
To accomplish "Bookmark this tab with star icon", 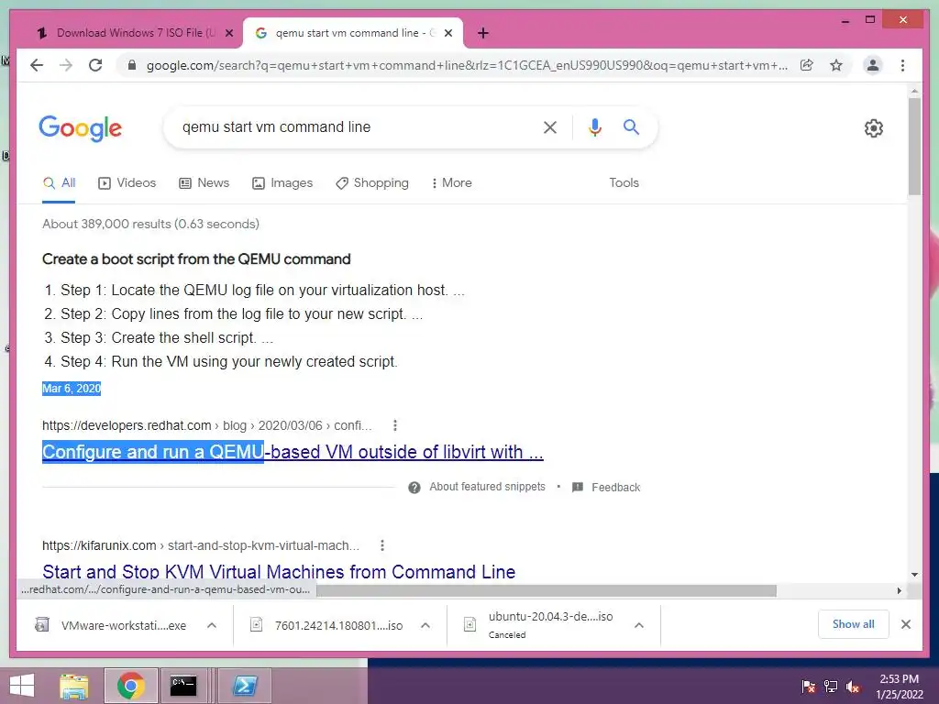I will click(836, 65).
